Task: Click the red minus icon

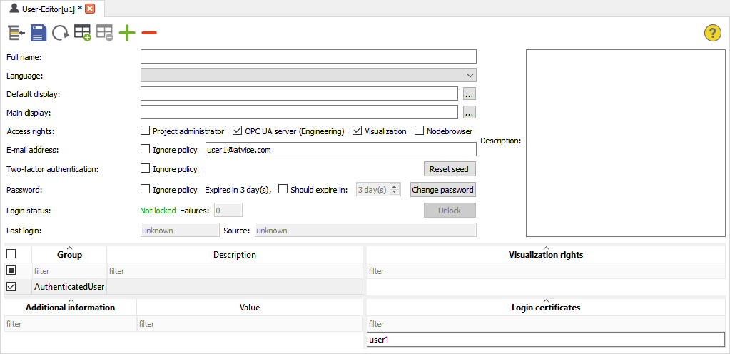Action: (149, 33)
